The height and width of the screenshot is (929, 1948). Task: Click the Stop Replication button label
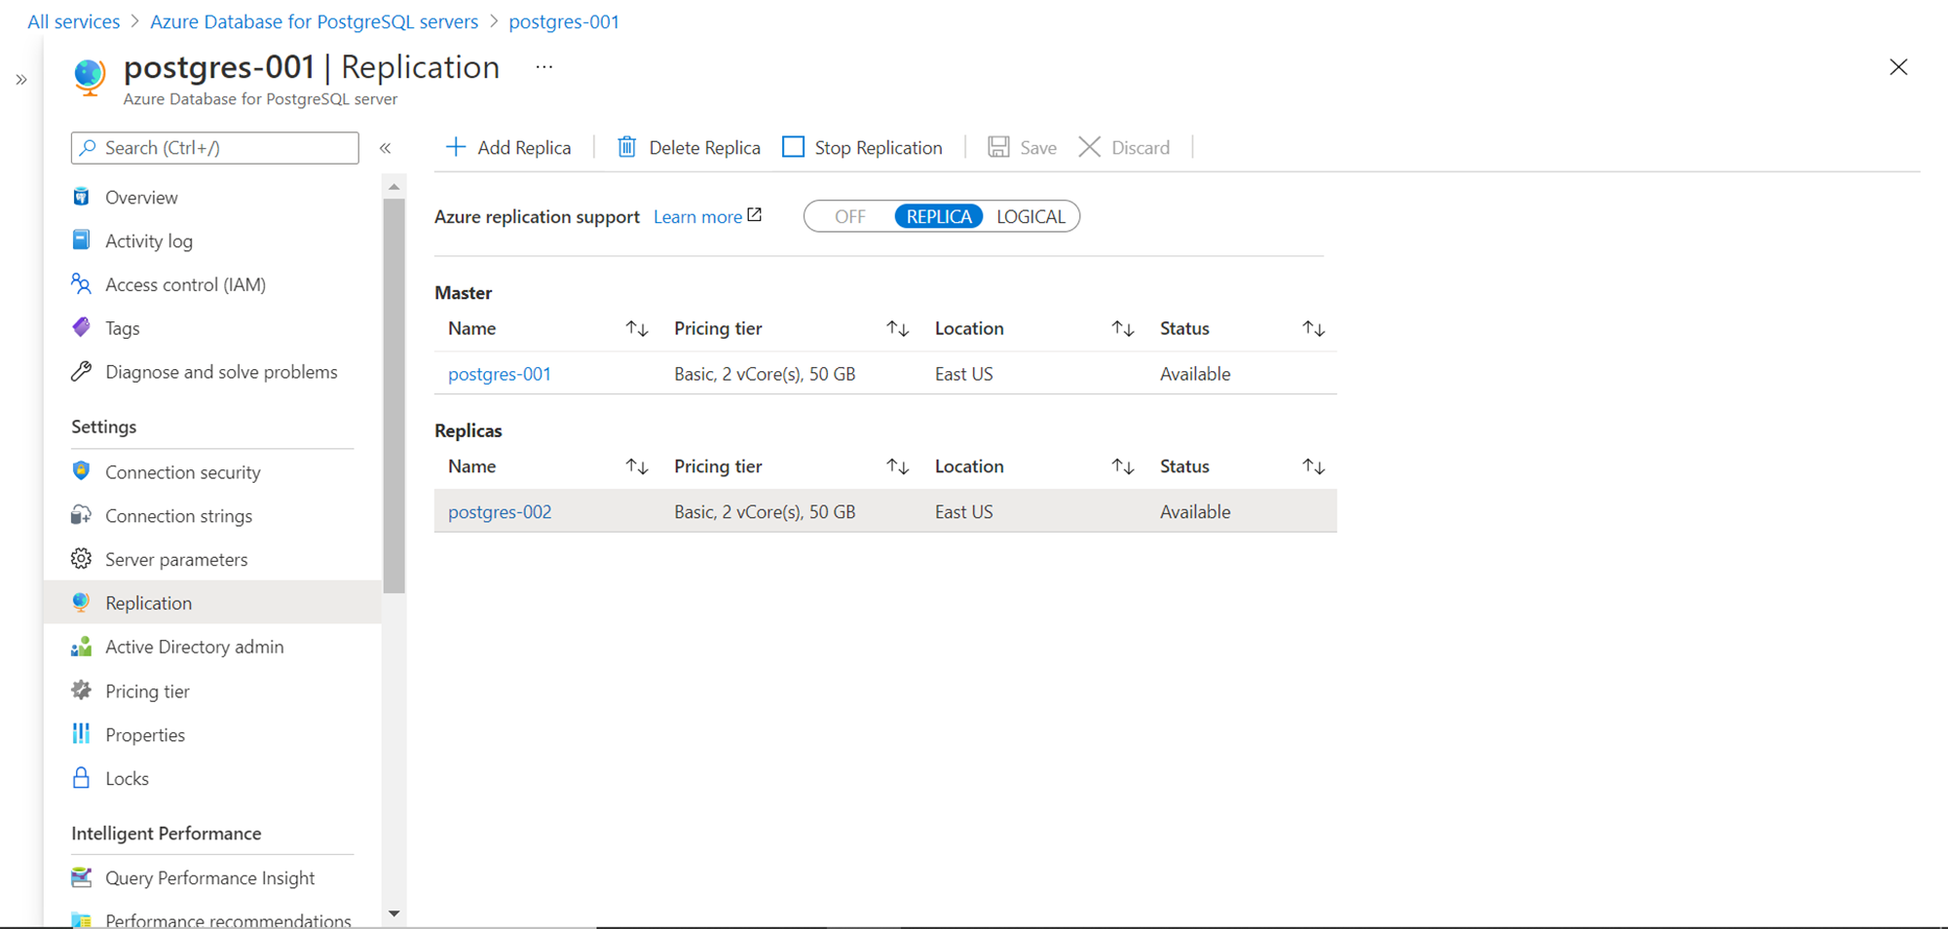pos(879,148)
